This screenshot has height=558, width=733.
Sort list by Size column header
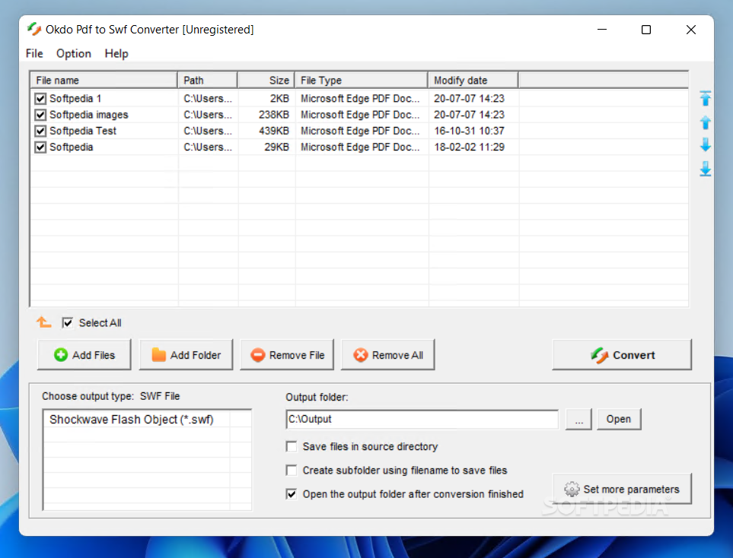(x=266, y=81)
